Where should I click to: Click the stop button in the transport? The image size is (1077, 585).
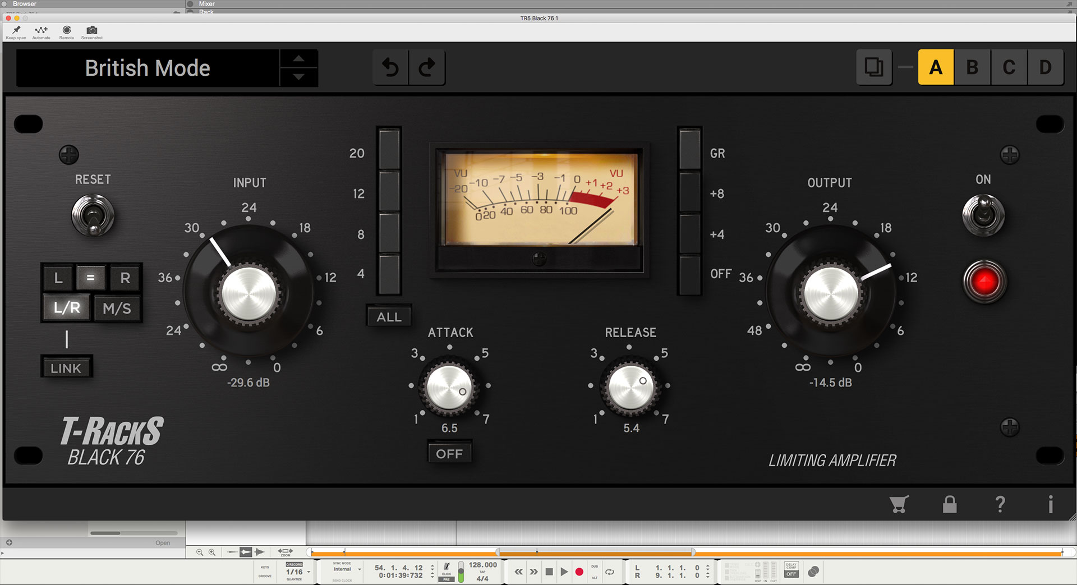click(x=549, y=572)
